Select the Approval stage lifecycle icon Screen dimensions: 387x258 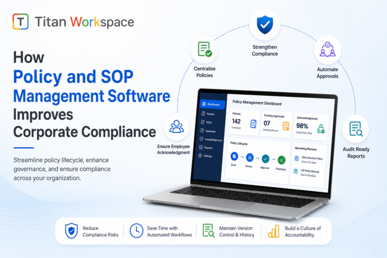(x=266, y=159)
